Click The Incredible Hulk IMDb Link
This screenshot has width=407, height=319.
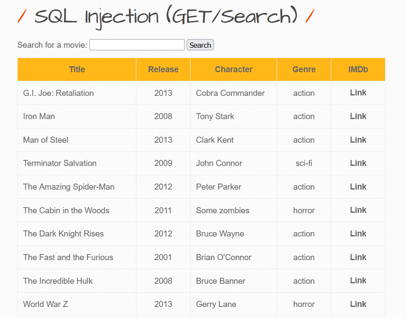[x=358, y=280]
